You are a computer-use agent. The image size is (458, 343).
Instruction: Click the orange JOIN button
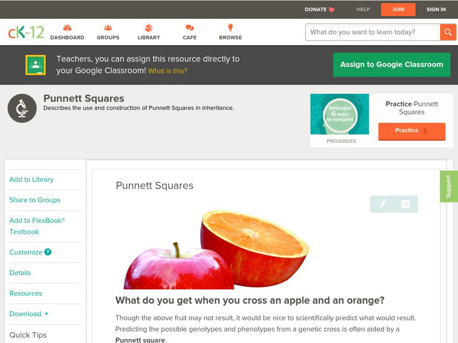point(398,10)
